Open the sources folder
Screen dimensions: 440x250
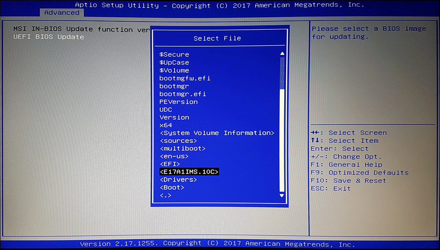click(x=179, y=141)
